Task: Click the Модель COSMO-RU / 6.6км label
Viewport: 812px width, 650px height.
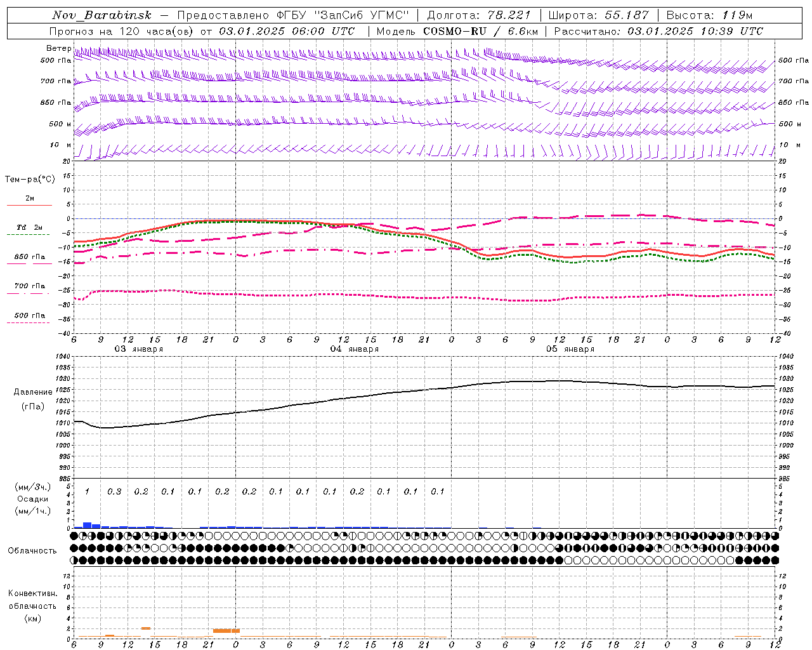Action: click(457, 31)
